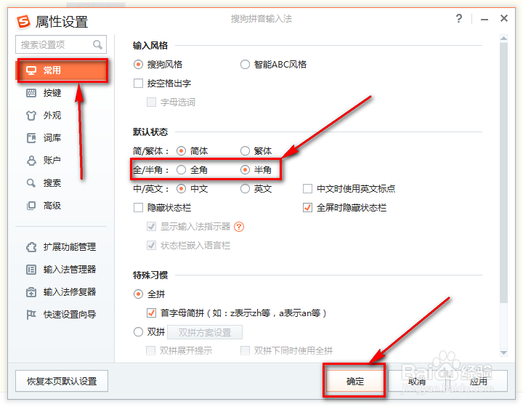This screenshot has height=407, width=523.
Task: Click the search magnifier in the settings search box
Action: 97,44
